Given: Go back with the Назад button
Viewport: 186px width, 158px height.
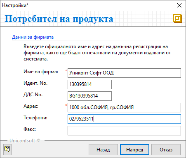Looking at the screenshot, I should coord(103,150).
